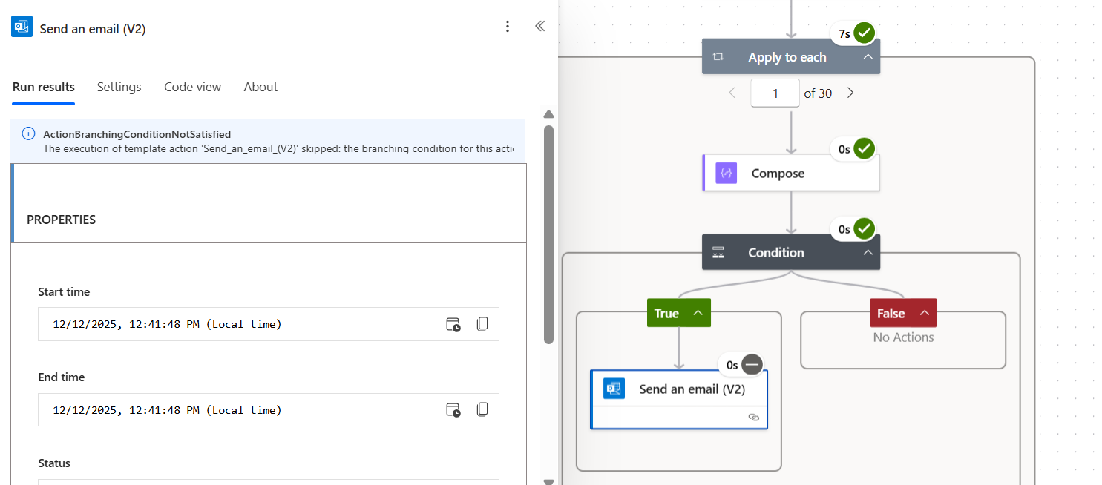
Task: Click the iteration number input field
Action: [x=775, y=93]
